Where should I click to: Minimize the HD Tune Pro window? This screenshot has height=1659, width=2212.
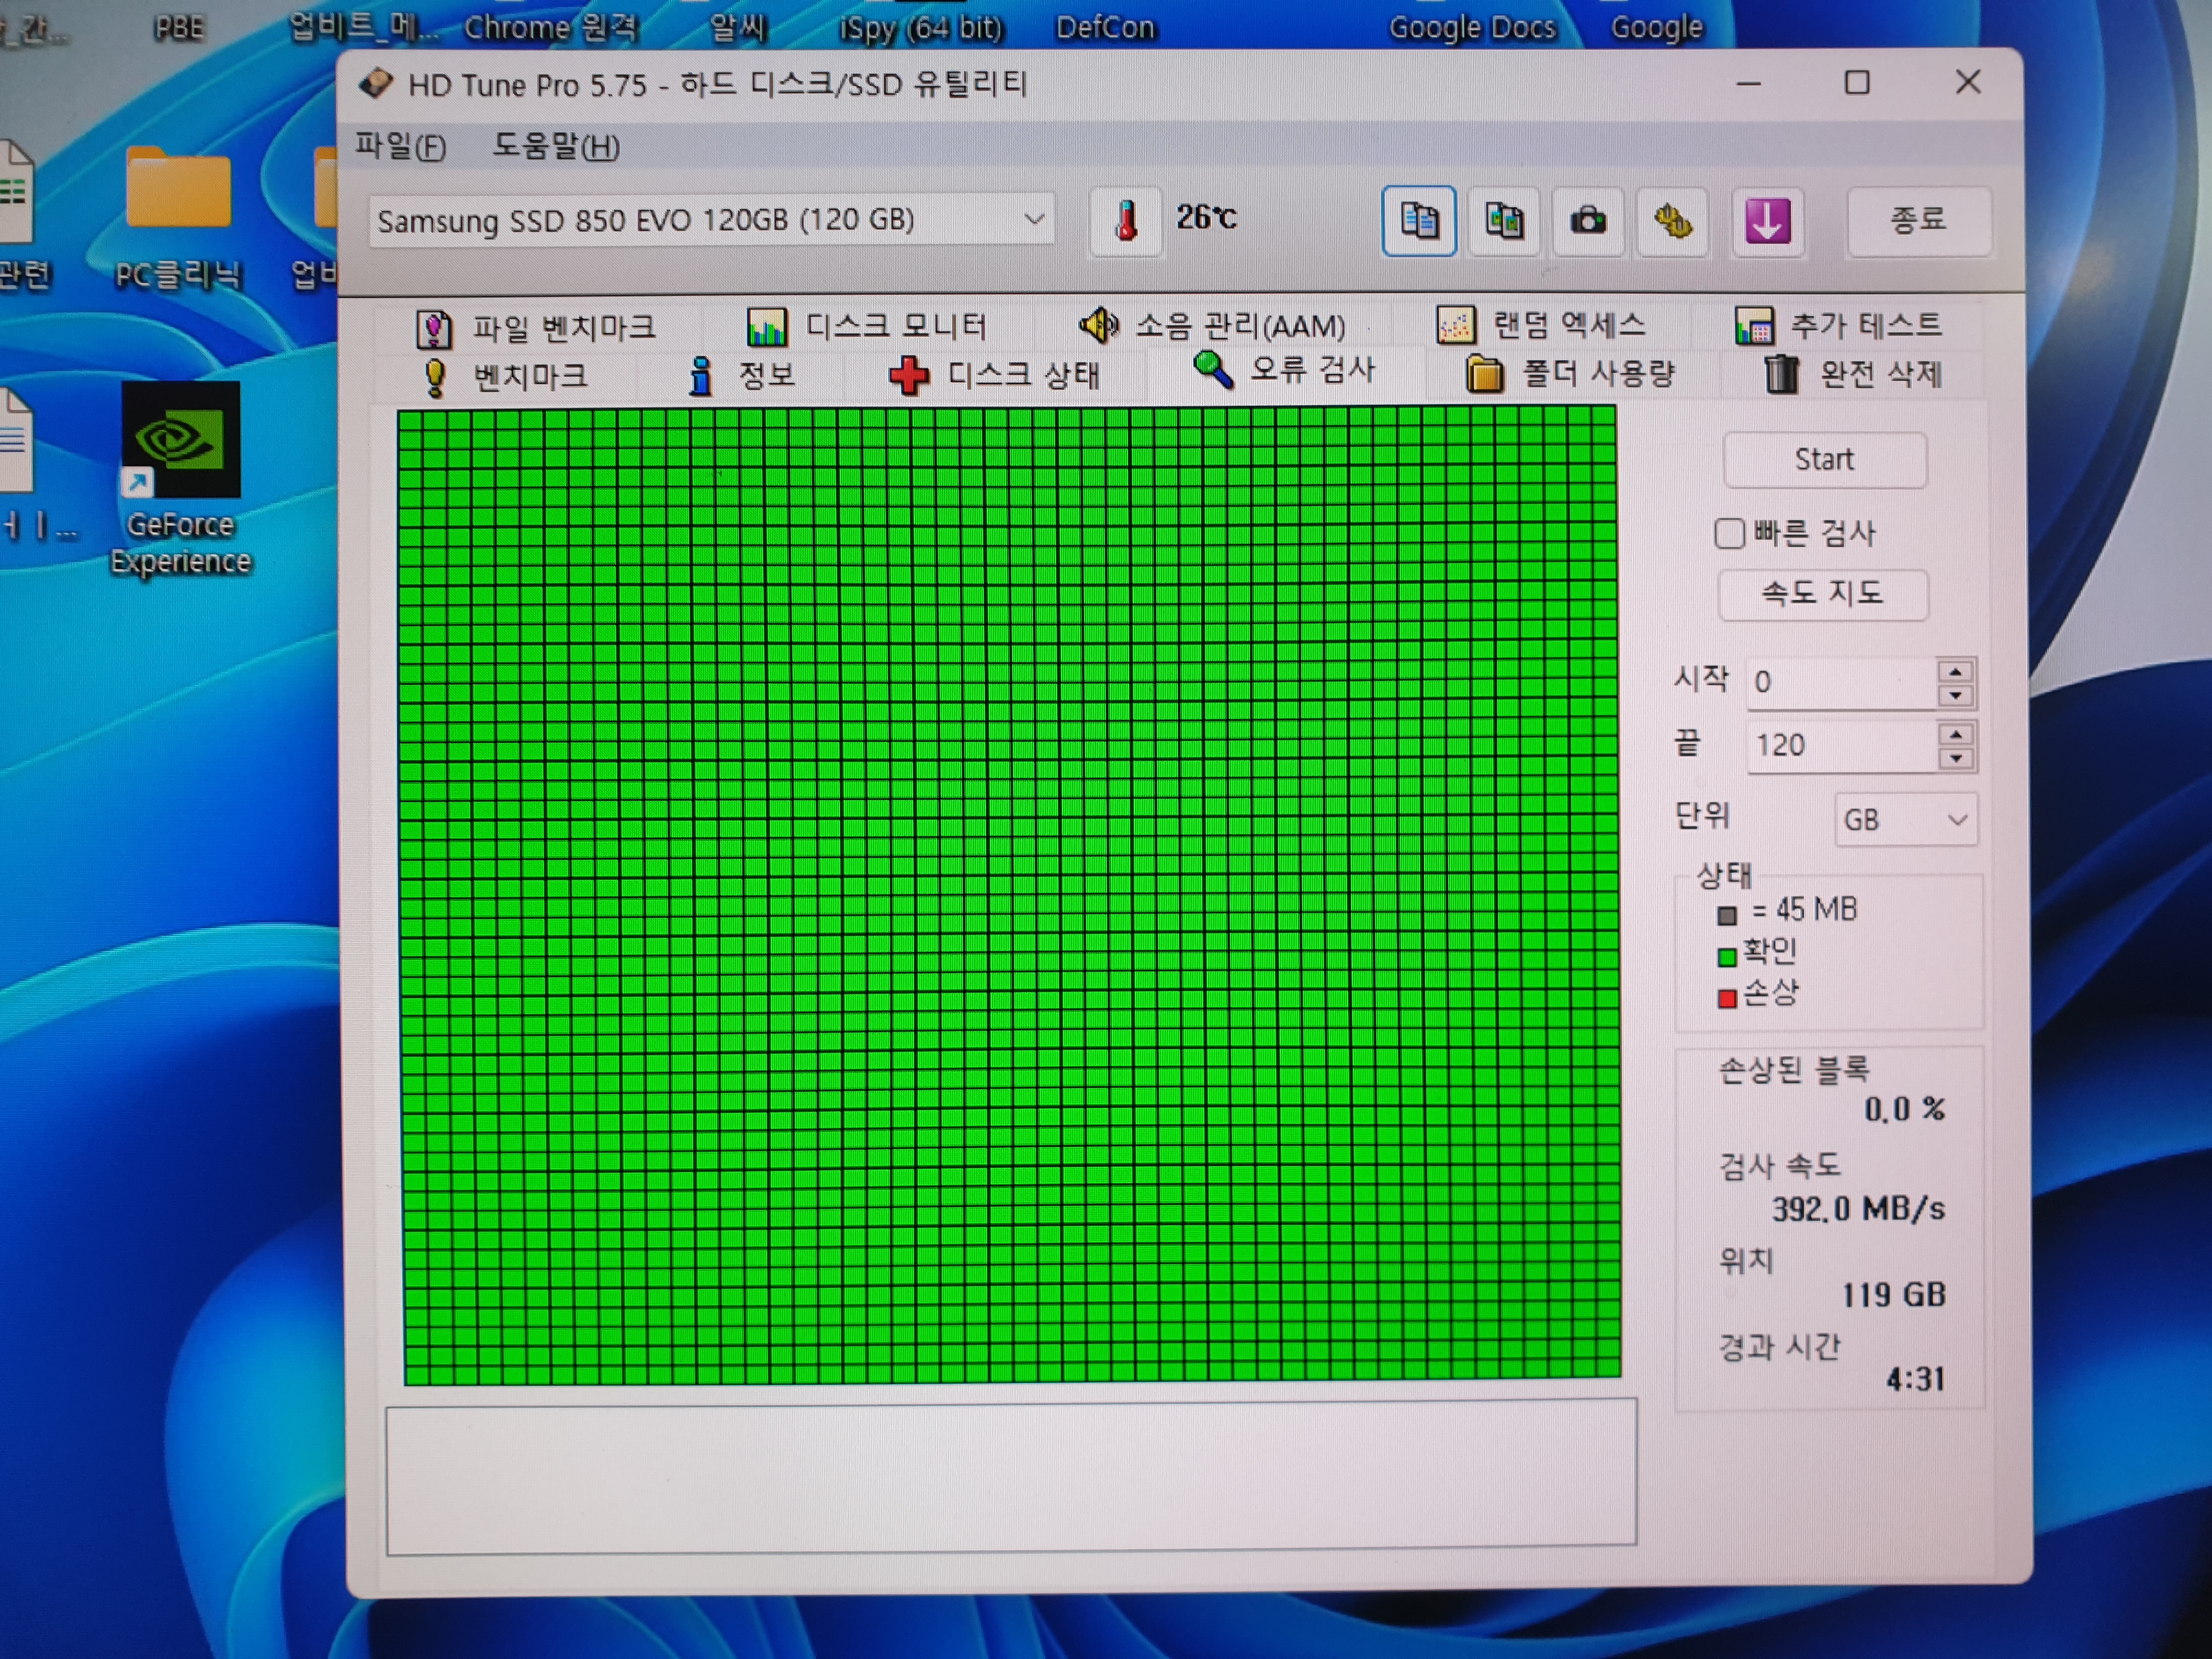tap(1748, 84)
